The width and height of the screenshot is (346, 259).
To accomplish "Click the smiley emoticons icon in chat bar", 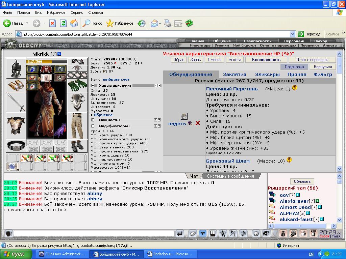I will pos(256,233).
